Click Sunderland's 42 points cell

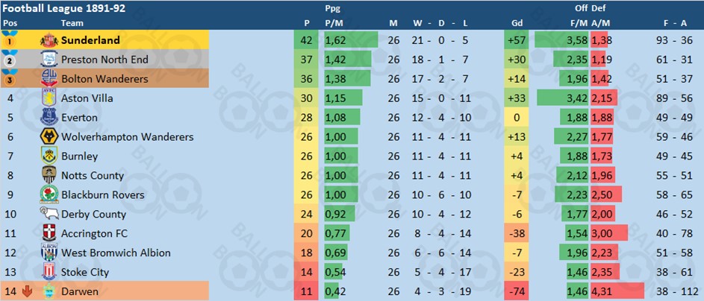[x=306, y=39]
